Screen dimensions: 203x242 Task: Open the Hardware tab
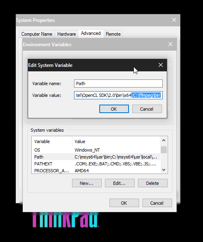pyautogui.click(x=66, y=34)
